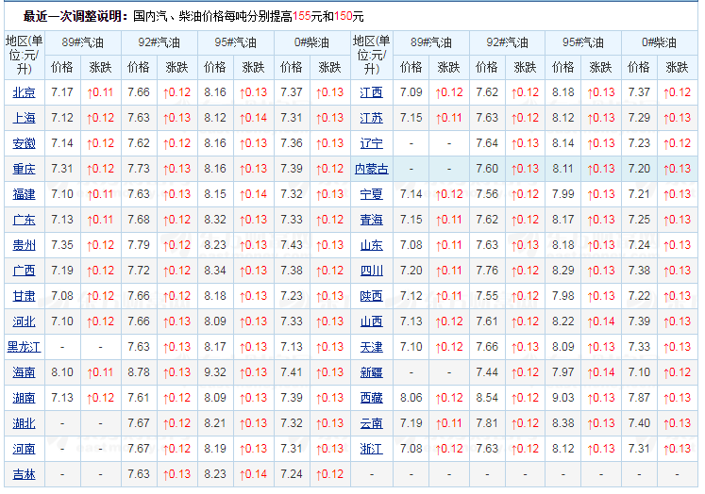Open the 贵州 region link
The height and width of the screenshot is (494, 705).
pyautogui.click(x=24, y=245)
